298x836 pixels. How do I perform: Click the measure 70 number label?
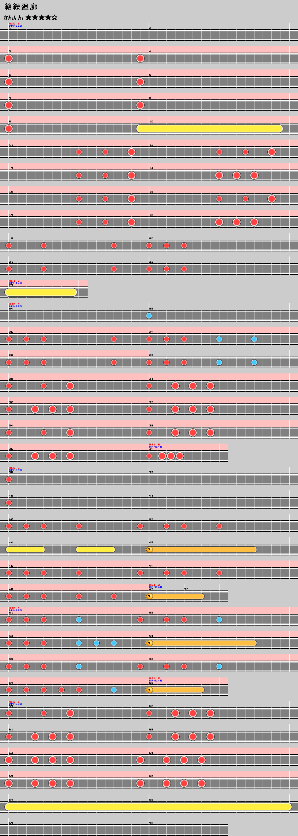(x=151, y=823)
